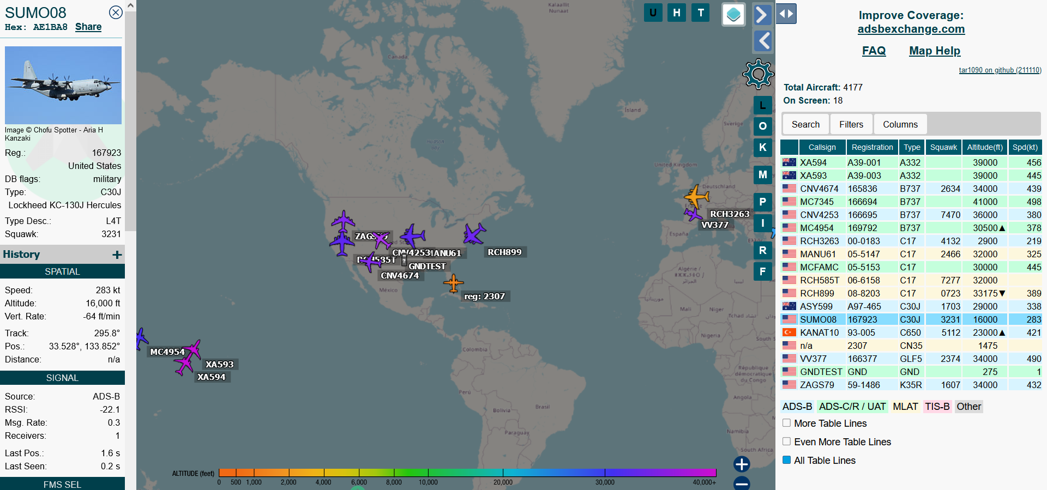Toggle the T map button

701,13
